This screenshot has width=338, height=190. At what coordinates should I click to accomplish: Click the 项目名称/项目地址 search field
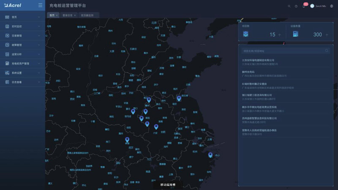click(281, 51)
